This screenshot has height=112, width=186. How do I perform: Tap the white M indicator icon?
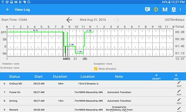click(x=165, y=10)
